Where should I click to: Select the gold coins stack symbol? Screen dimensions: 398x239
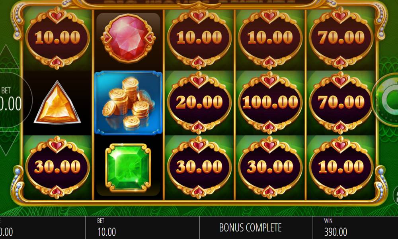(x=128, y=103)
